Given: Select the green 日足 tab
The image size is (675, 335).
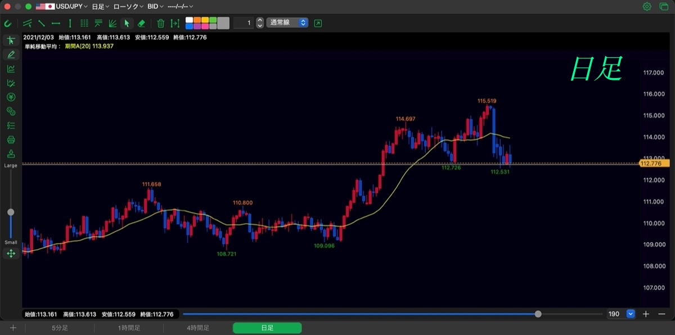Looking at the screenshot, I should click(267, 328).
